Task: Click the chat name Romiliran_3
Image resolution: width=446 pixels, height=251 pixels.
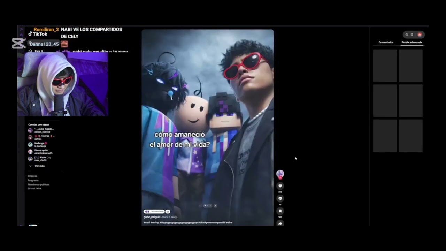Action: [46, 30]
